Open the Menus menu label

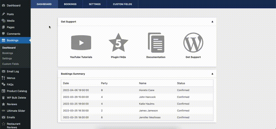click(11, 78)
